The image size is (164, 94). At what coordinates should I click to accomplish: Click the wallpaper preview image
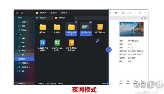[131, 29]
